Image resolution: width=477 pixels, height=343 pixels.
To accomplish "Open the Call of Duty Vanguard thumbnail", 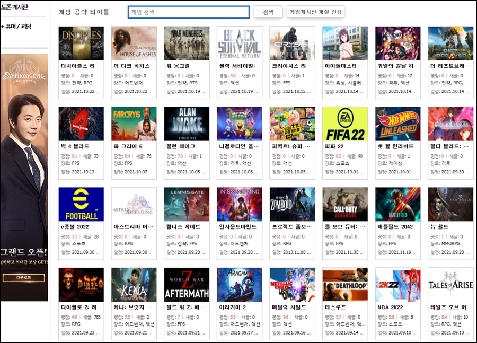I will (x=345, y=204).
